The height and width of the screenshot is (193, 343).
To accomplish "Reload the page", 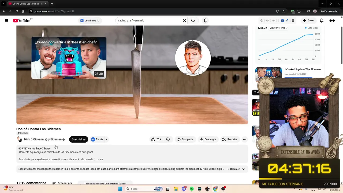I will [17, 11].
